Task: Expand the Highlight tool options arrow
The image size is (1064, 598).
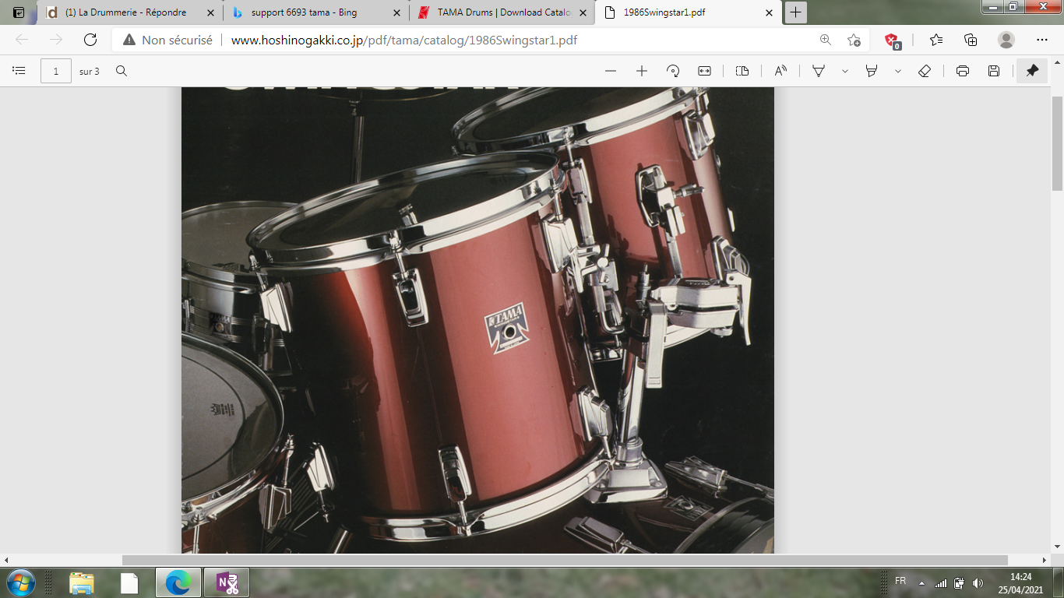Action: tap(897, 71)
